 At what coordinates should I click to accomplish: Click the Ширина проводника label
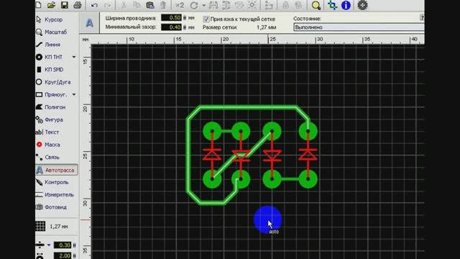click(131, 18)
